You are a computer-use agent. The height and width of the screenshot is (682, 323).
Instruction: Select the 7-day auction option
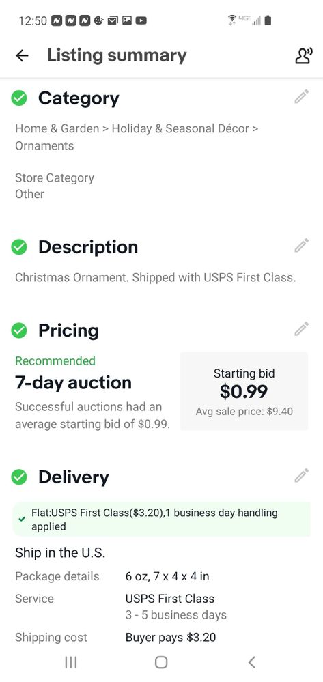pyautogui.click(x=73, y=383)
